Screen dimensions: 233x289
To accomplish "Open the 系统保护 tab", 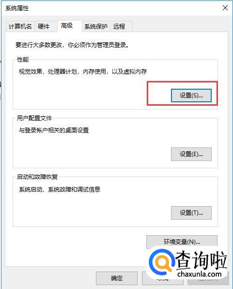I will pyautogui.click(x=96, y=27).
